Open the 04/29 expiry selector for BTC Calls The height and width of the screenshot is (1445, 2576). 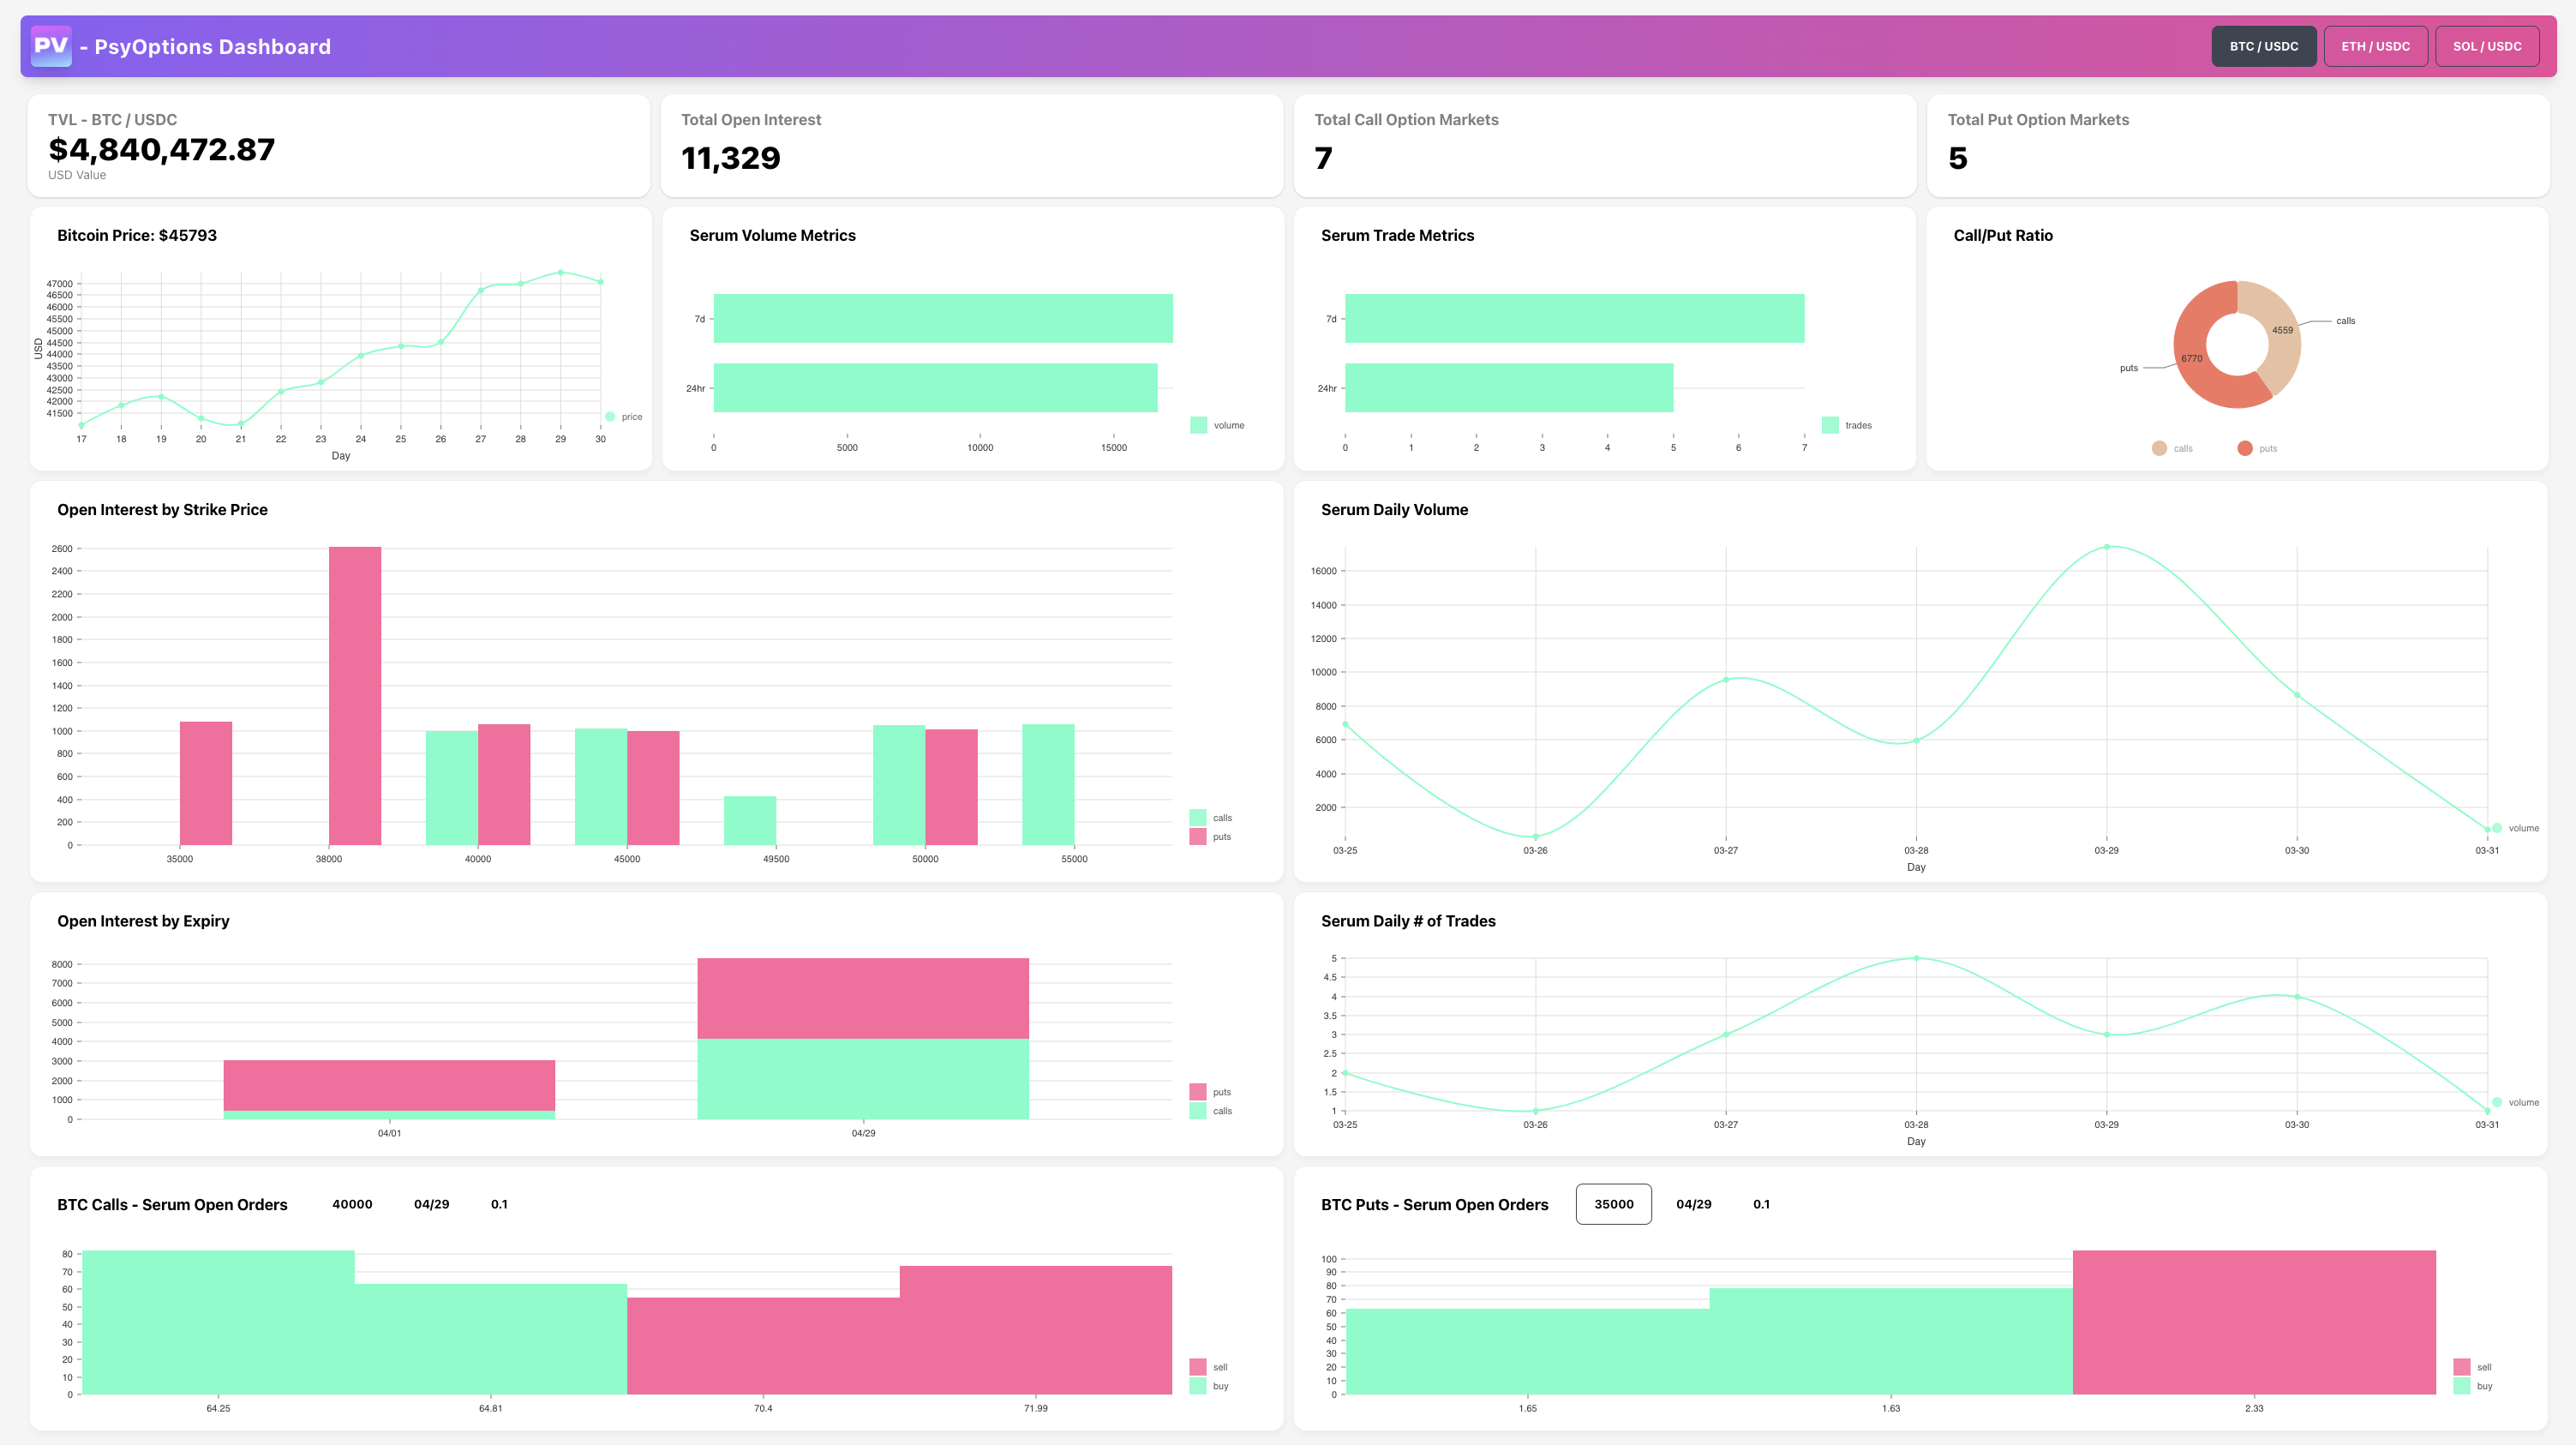431,1204
